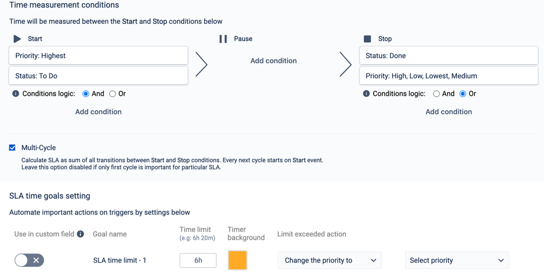This screenshot has height=274, width=544.
Task: Add a Pause condition
Action: point(273,60)
